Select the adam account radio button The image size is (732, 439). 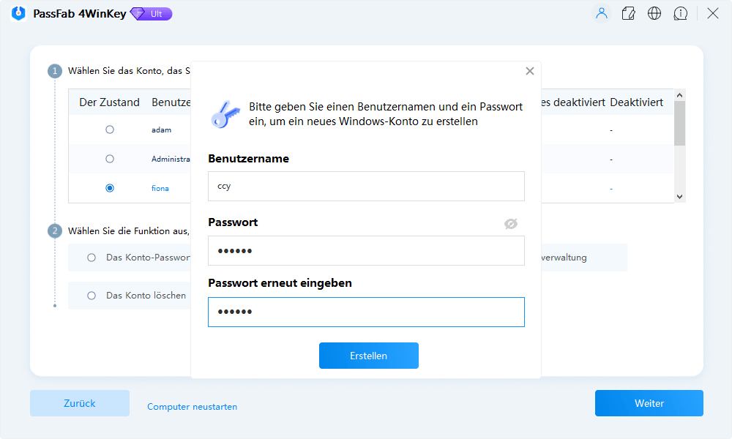tap(110, 130)
